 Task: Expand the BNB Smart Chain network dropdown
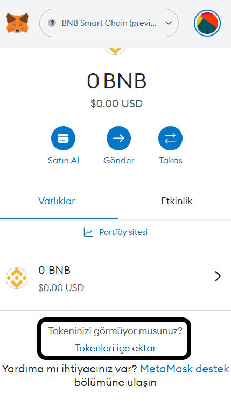click(109, 23)
